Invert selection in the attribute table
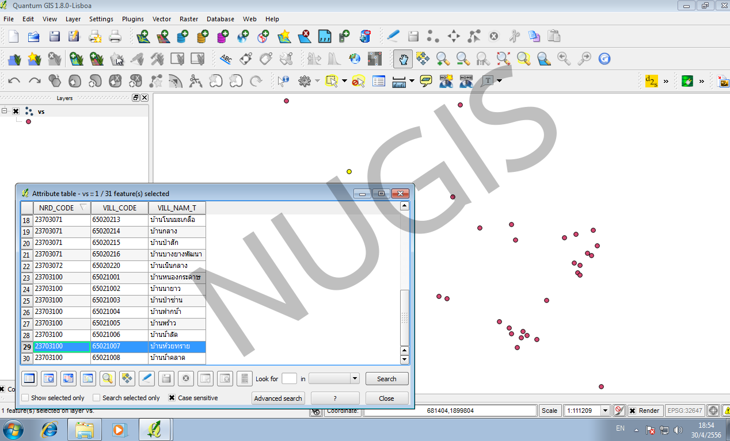Image resolution: width=730 pixels, height=441 pixels. click(x=69, y=378)
